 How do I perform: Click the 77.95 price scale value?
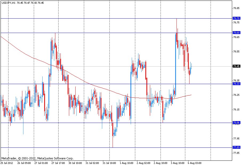click(x=236, y=138)
